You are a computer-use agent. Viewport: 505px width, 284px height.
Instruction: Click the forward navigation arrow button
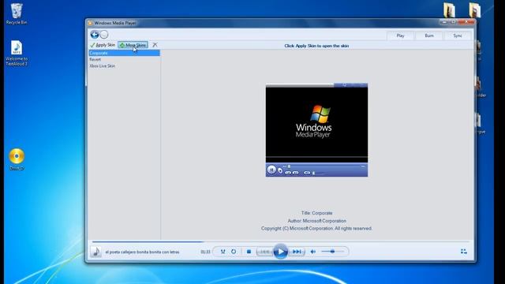pyautogui.click(x=104, y=35)
